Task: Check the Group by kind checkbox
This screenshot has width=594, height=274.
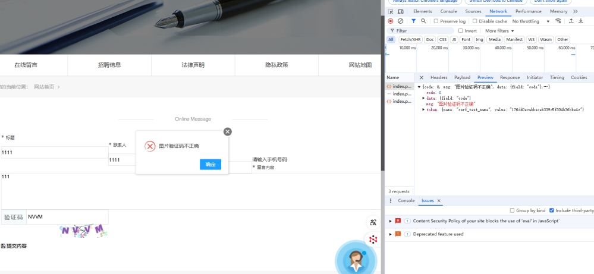Action: [512, 210]
